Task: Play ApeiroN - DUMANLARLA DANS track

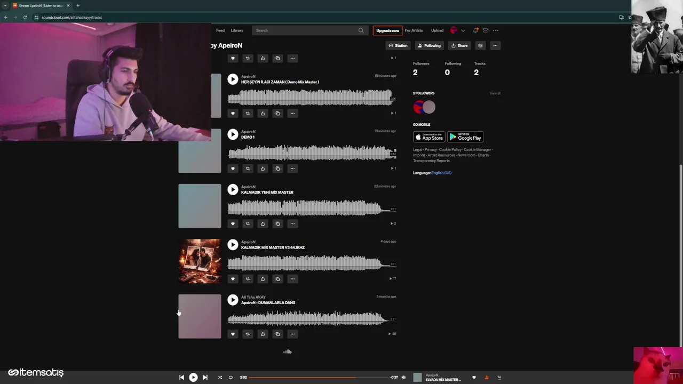Action: (233, 300)
